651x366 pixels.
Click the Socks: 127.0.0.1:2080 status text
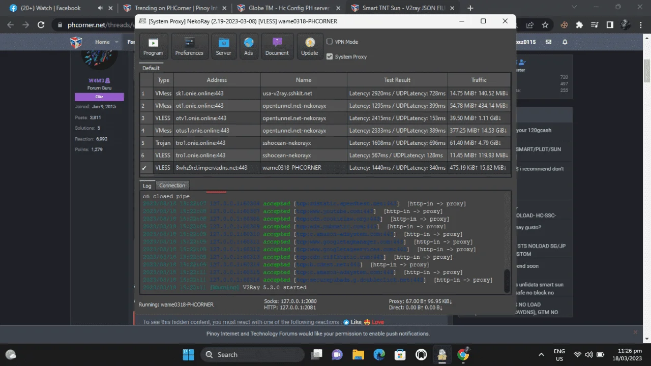[290, 301]
